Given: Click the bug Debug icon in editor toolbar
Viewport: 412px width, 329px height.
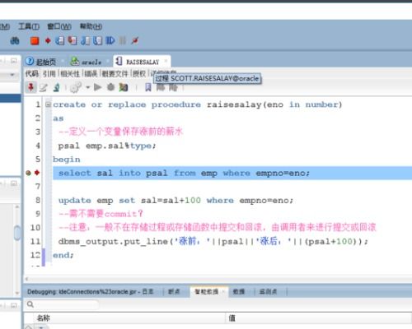Looking at the screenshot, I should click(110, 87).
